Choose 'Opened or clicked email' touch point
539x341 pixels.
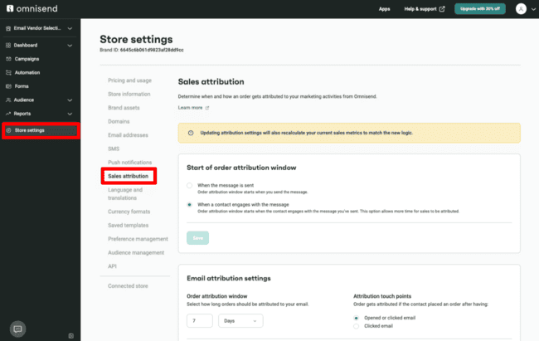[356, 318]
